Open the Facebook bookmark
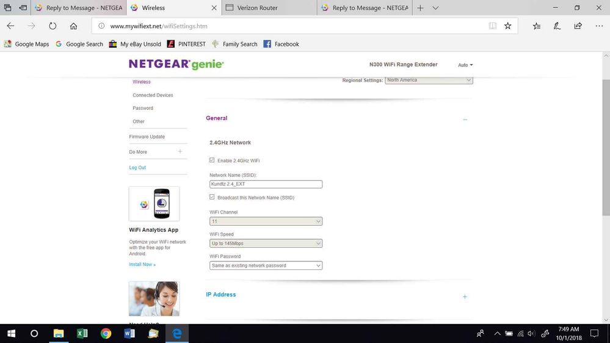Image resolution: width=610 pixels, height=343 pixels. point(281,44)
